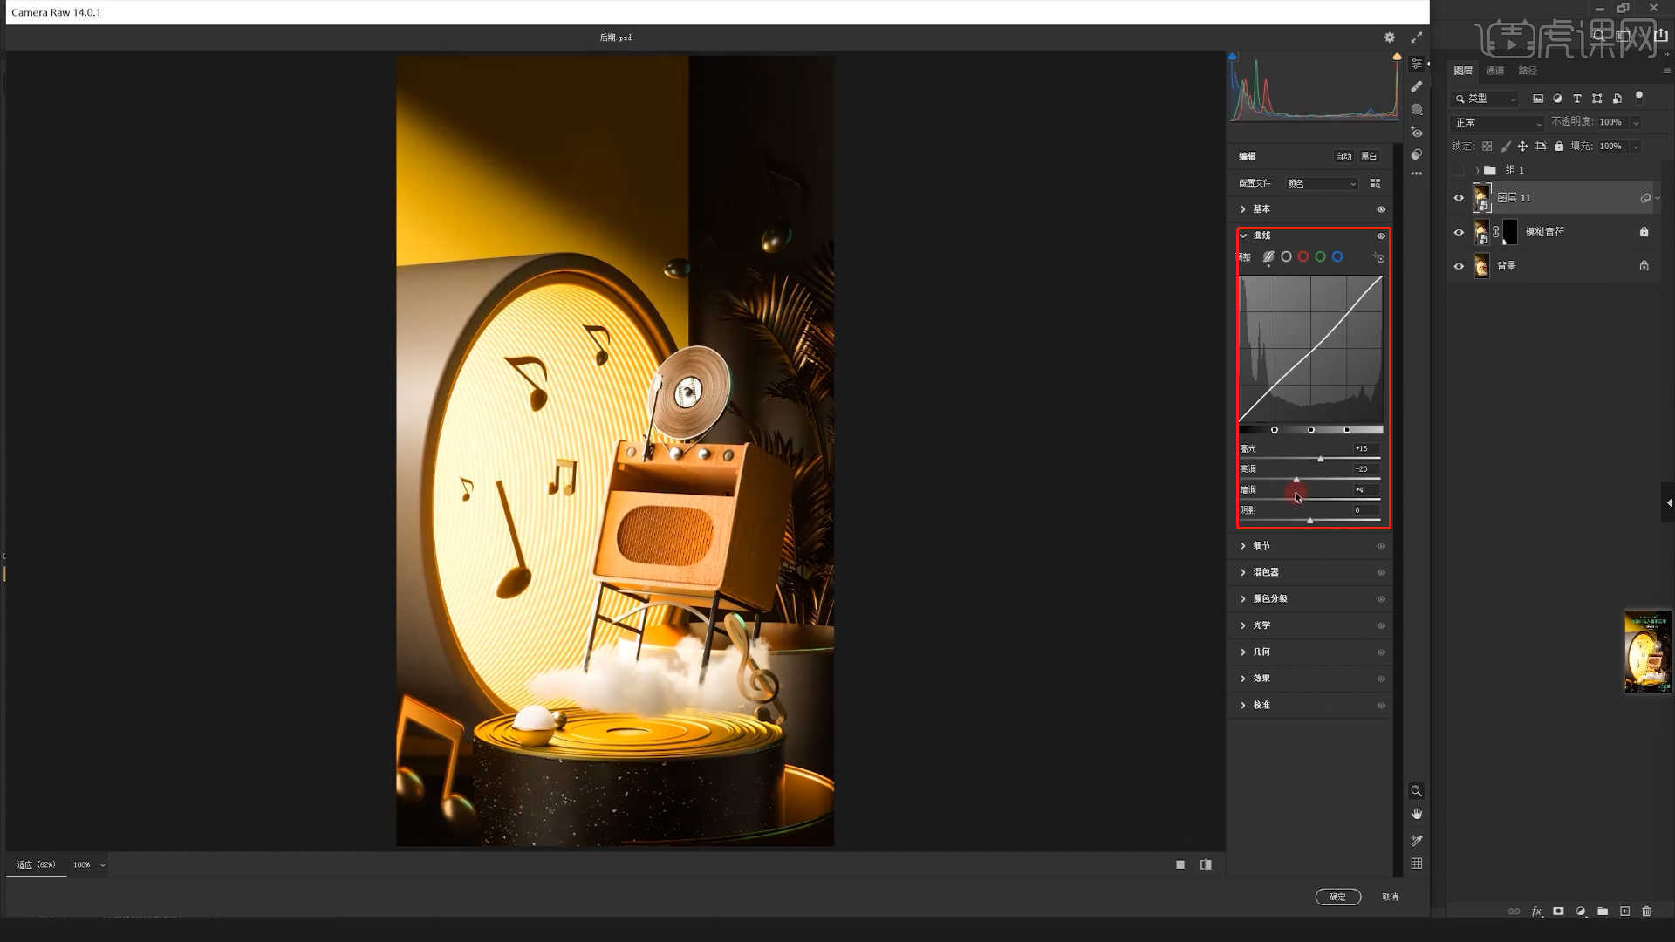Toggle the grid overlay icon
The height and width of the screenshot is (942, 1675).
[1417, 863]
